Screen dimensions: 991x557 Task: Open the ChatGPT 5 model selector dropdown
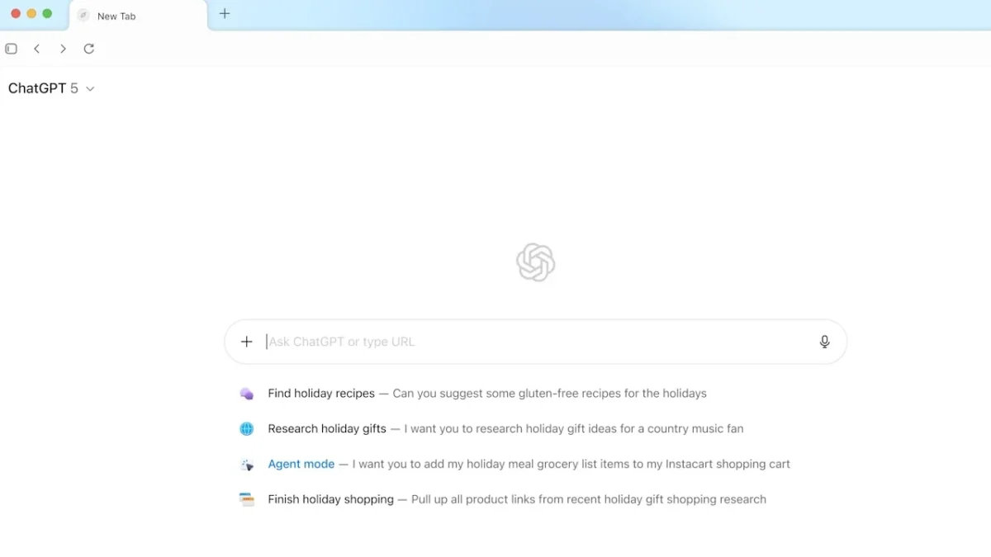(51, 88)
